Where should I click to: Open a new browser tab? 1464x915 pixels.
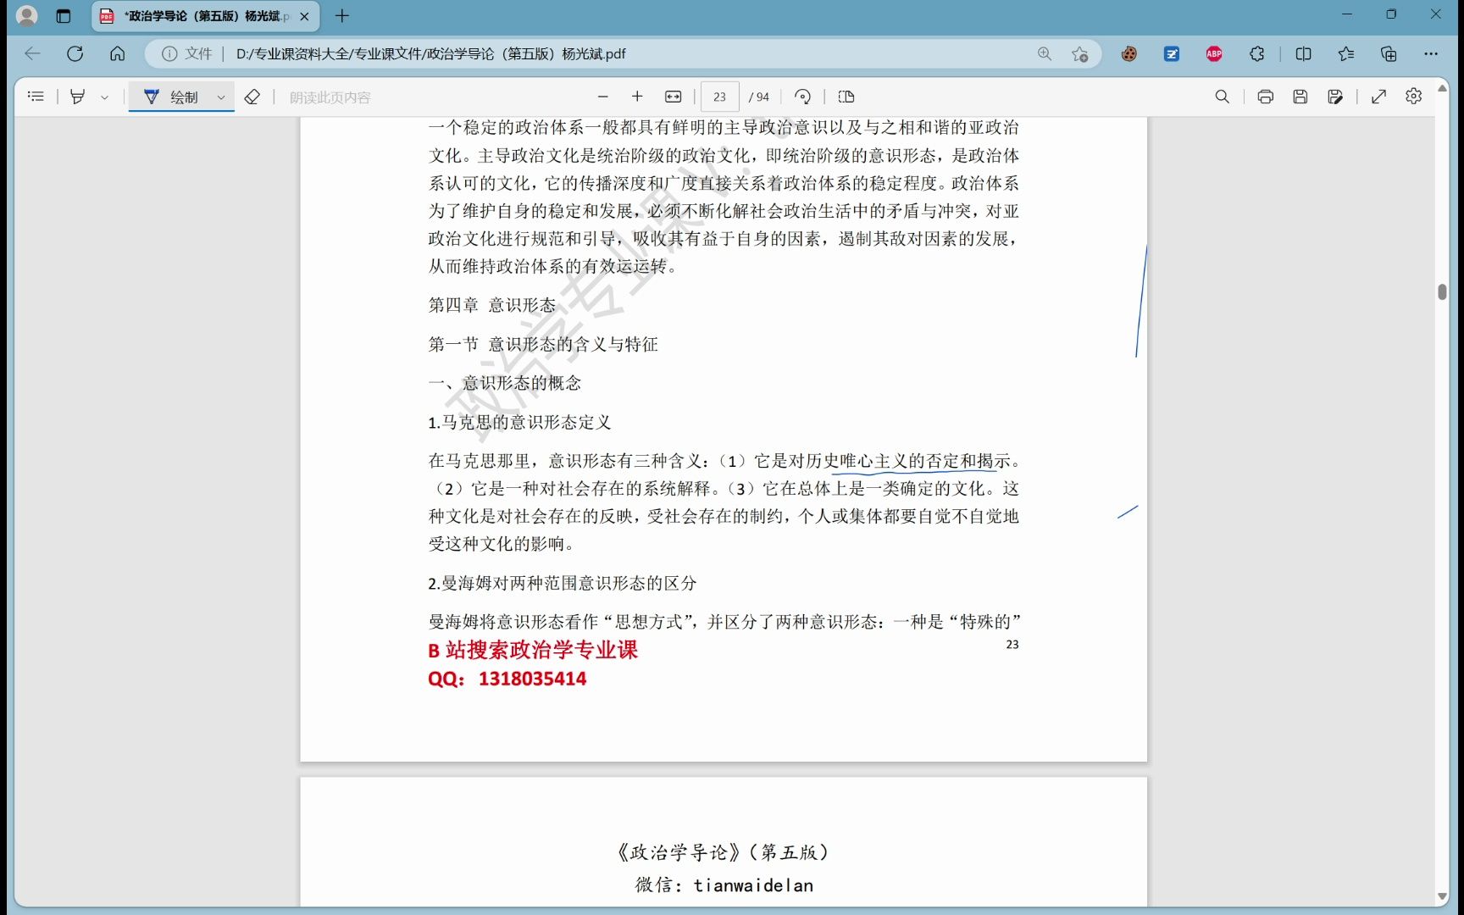pyautogui.click(x=342, y=15)
